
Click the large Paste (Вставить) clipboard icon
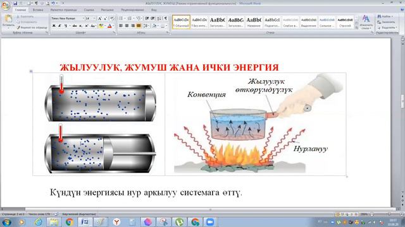[8, 18]
